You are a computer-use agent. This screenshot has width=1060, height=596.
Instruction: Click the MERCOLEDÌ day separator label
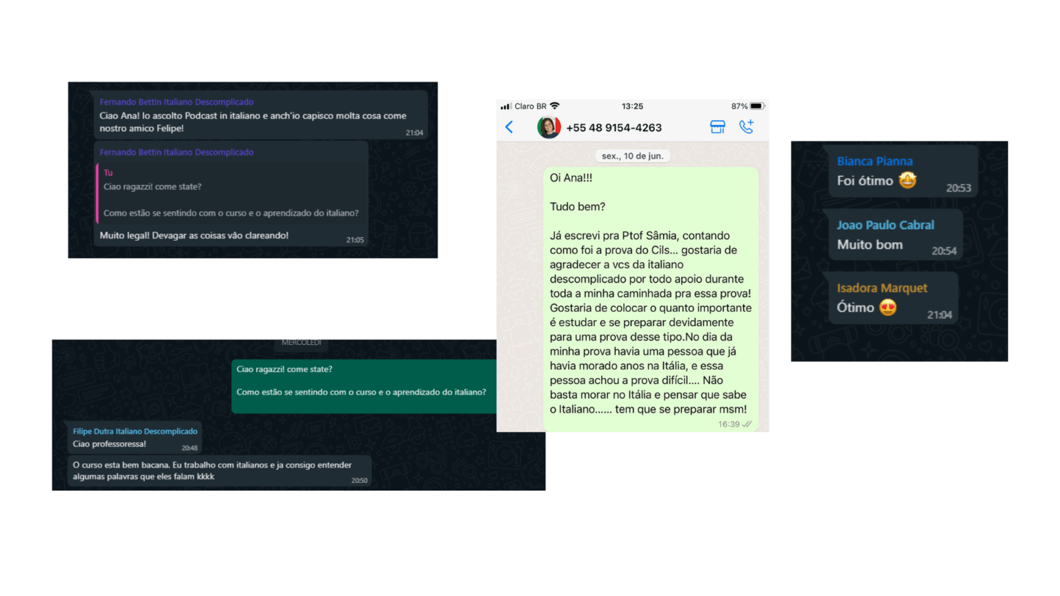pos(302,342)
